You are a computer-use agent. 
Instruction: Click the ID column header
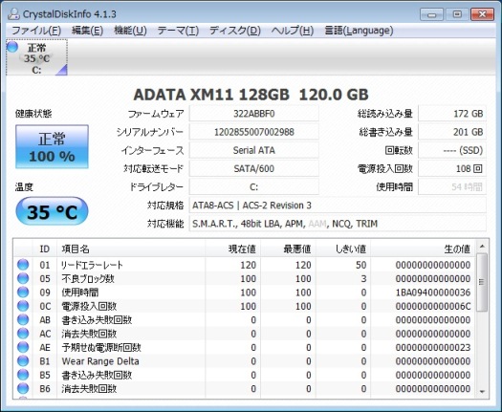click(x=45, y=249)
